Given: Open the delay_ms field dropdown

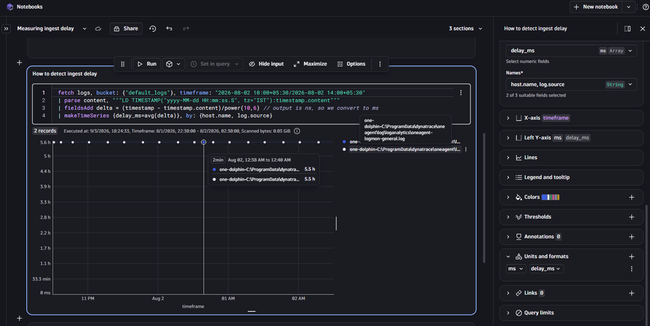Looking at the screenshot, I should coord(571,51).
